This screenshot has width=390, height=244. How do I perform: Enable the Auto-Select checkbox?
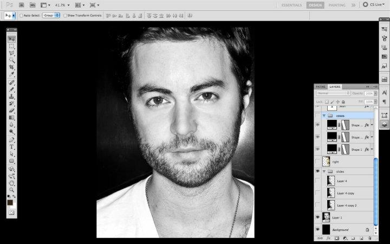21,15
